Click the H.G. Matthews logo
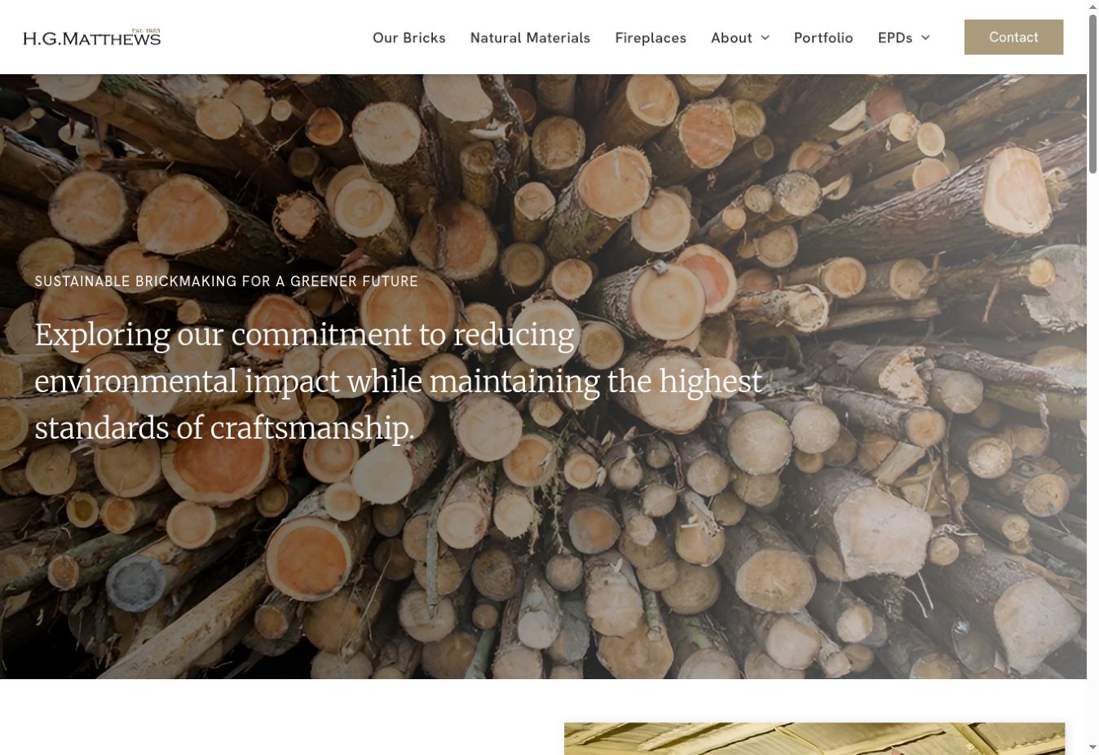 pos(92,38)
